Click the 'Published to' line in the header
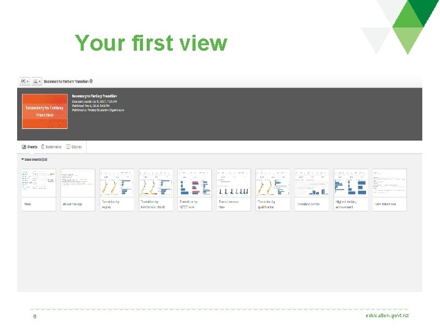 [x=98, y=110]
